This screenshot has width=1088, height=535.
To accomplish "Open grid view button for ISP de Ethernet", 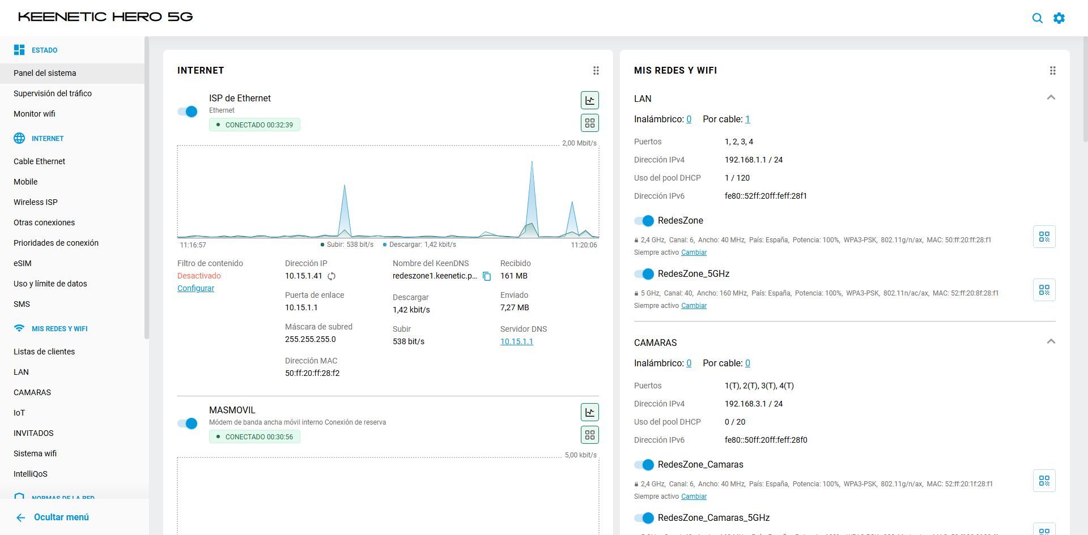I will pyautogui.click(x=590, y=123).
